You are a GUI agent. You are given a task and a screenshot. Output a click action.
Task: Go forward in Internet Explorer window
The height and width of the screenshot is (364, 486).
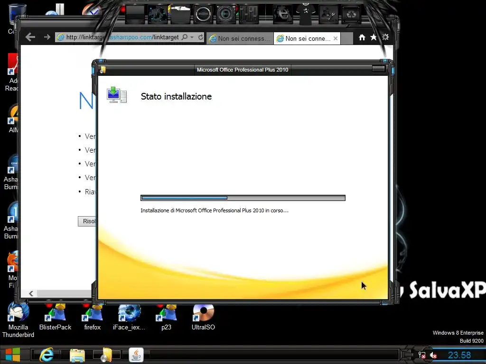point(47,37)
